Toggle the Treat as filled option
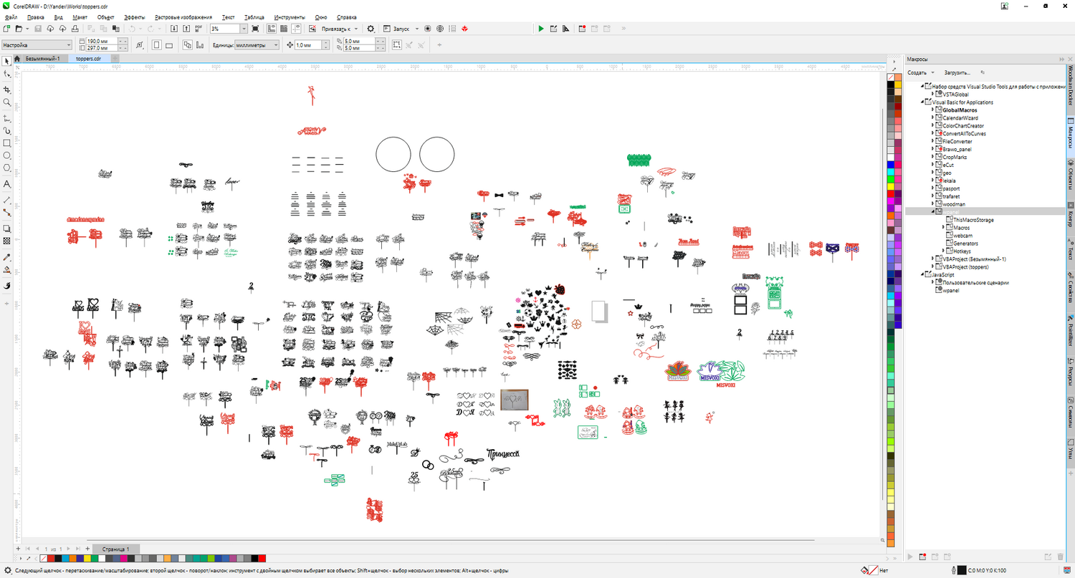 (396, 45)
